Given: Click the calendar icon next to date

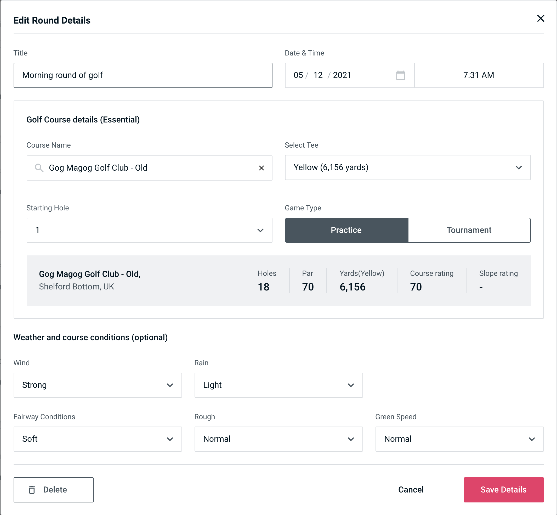Looking at the screenshot, I should click(x=400, y=75).
